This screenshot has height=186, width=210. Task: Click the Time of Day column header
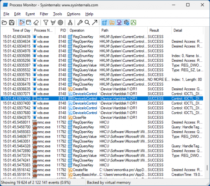16,30
